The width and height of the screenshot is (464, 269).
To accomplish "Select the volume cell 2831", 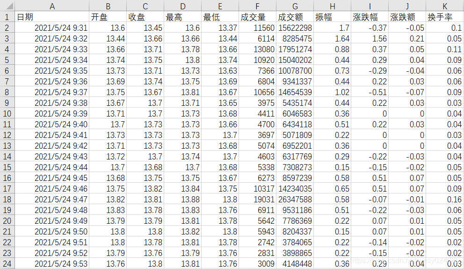I will [257, 253].
